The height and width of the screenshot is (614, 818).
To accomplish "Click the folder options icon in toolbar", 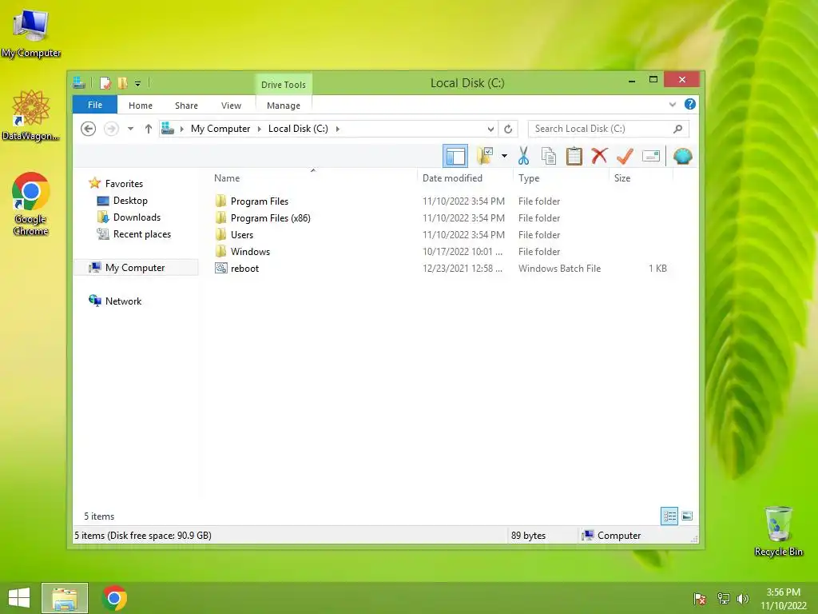I will tap(486, 156).
